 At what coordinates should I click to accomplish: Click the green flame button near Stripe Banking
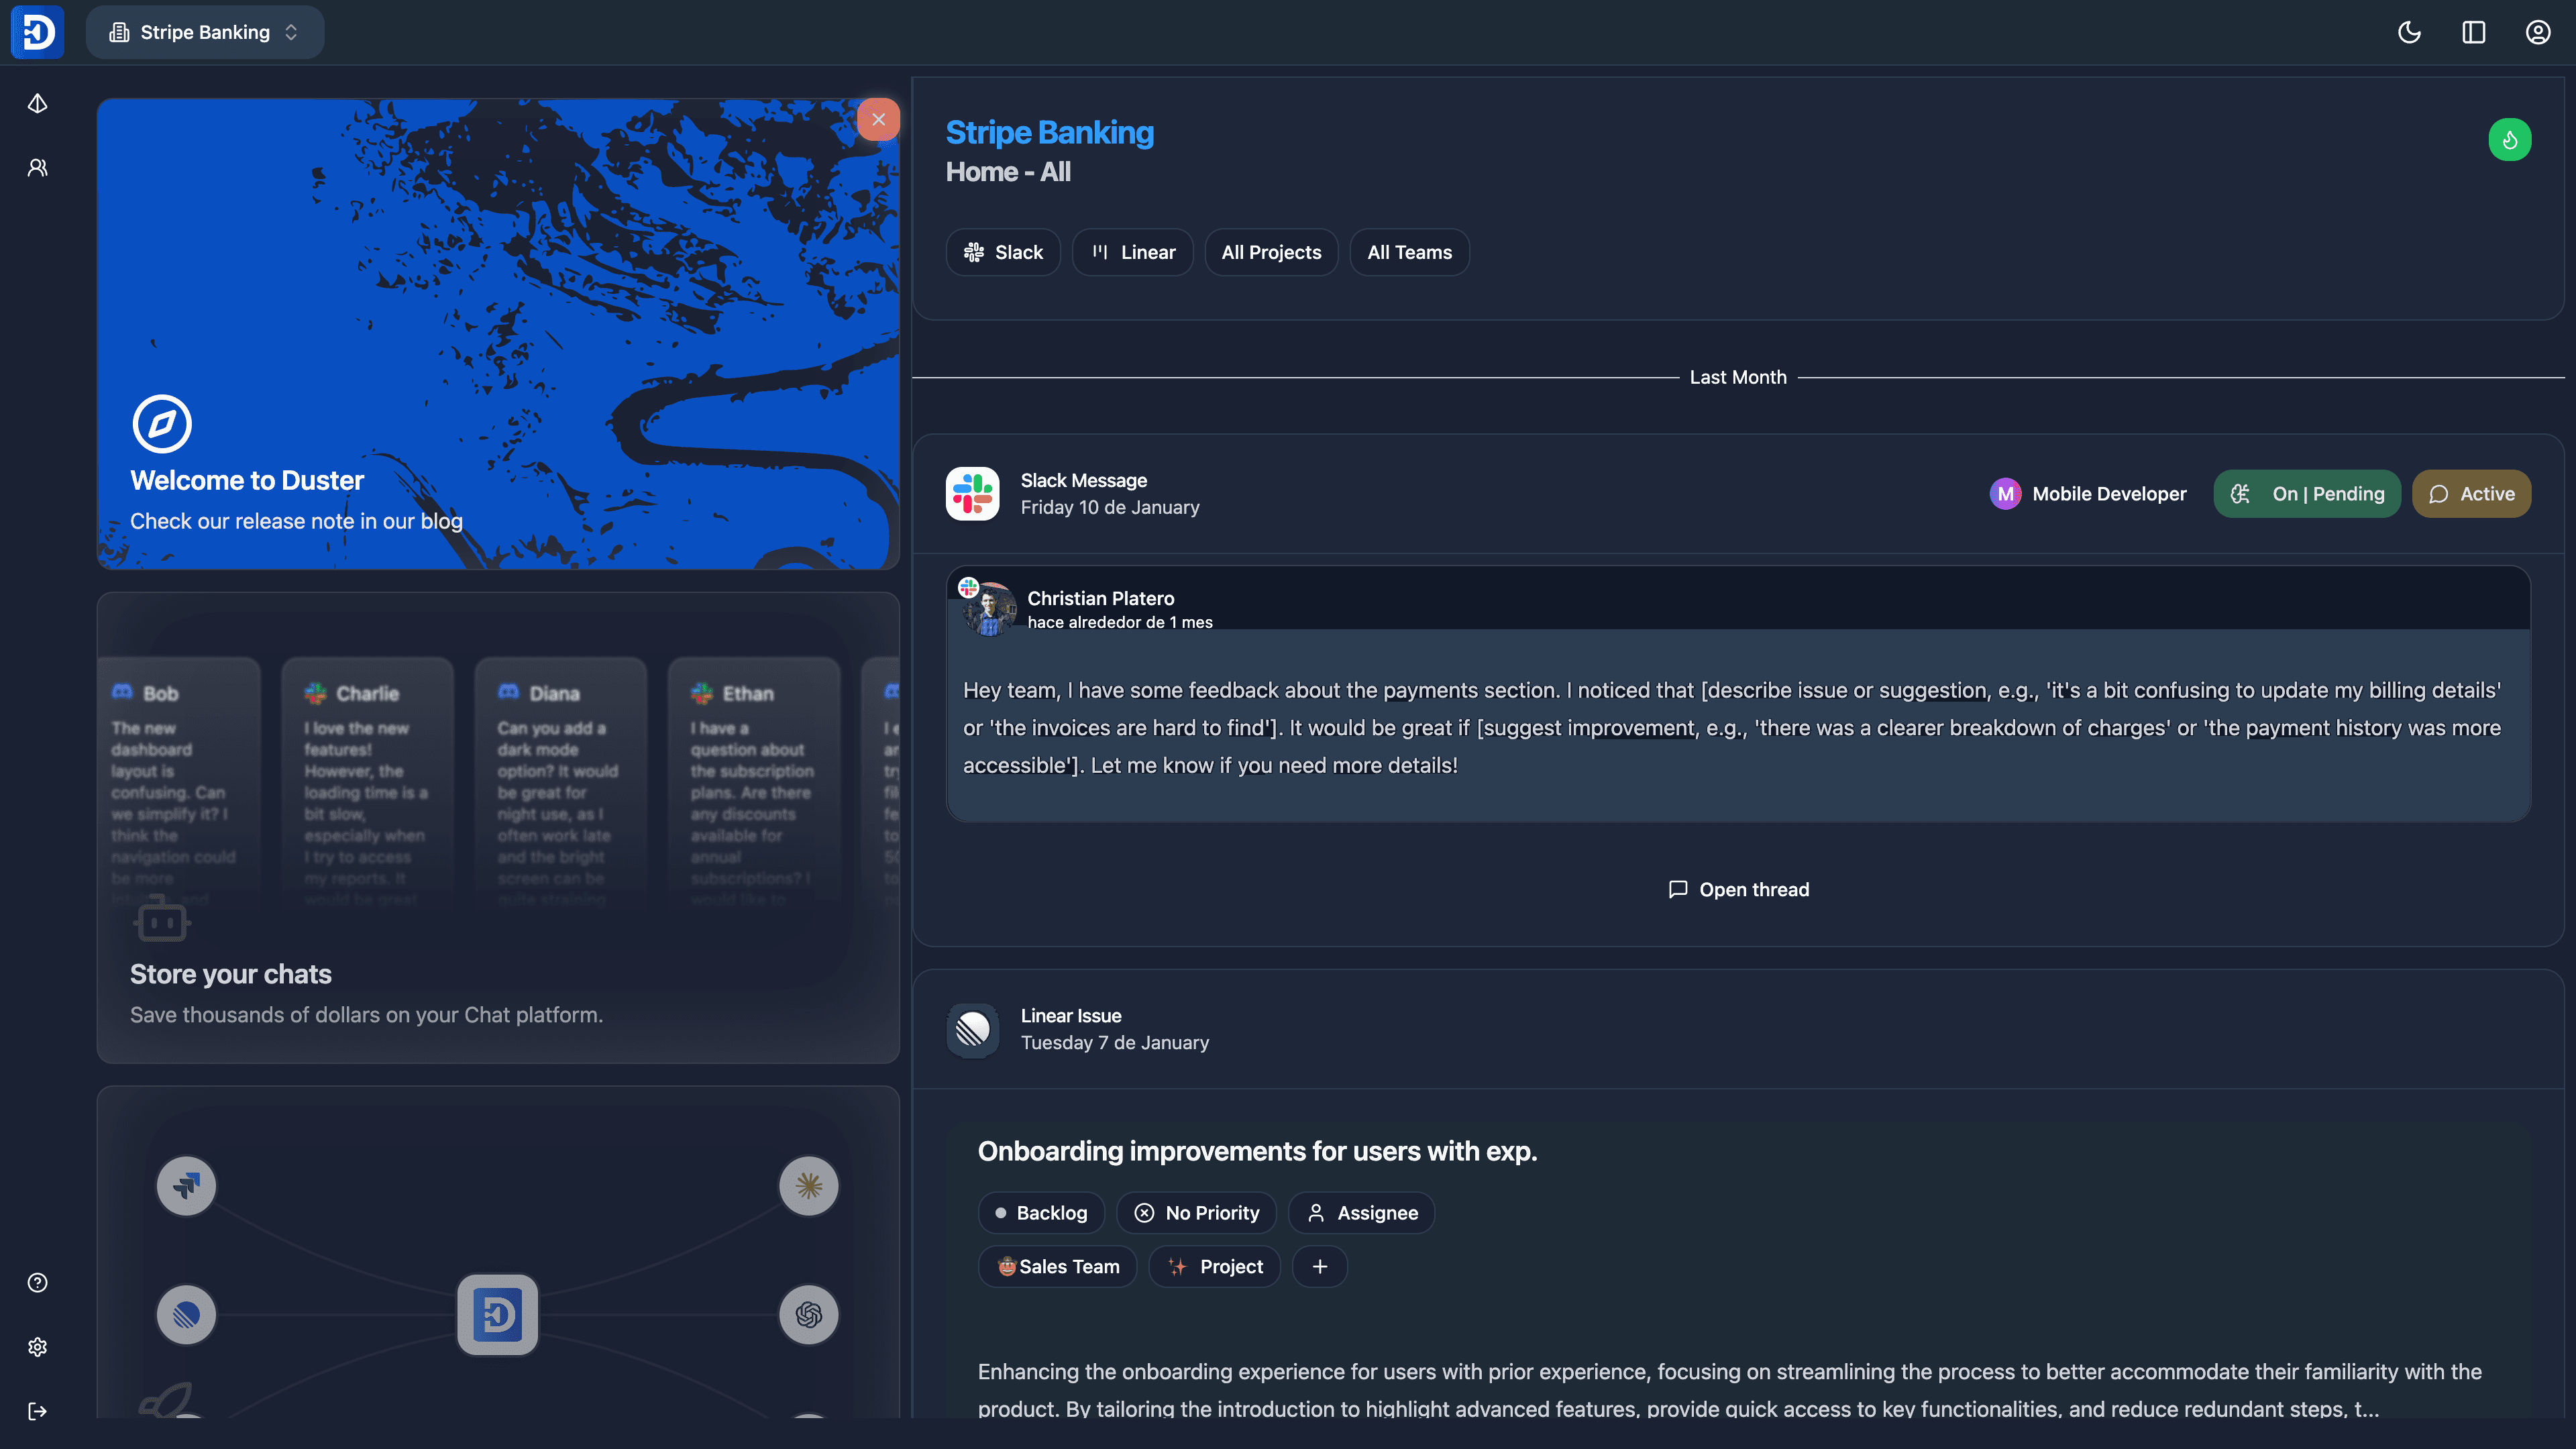2510,139
